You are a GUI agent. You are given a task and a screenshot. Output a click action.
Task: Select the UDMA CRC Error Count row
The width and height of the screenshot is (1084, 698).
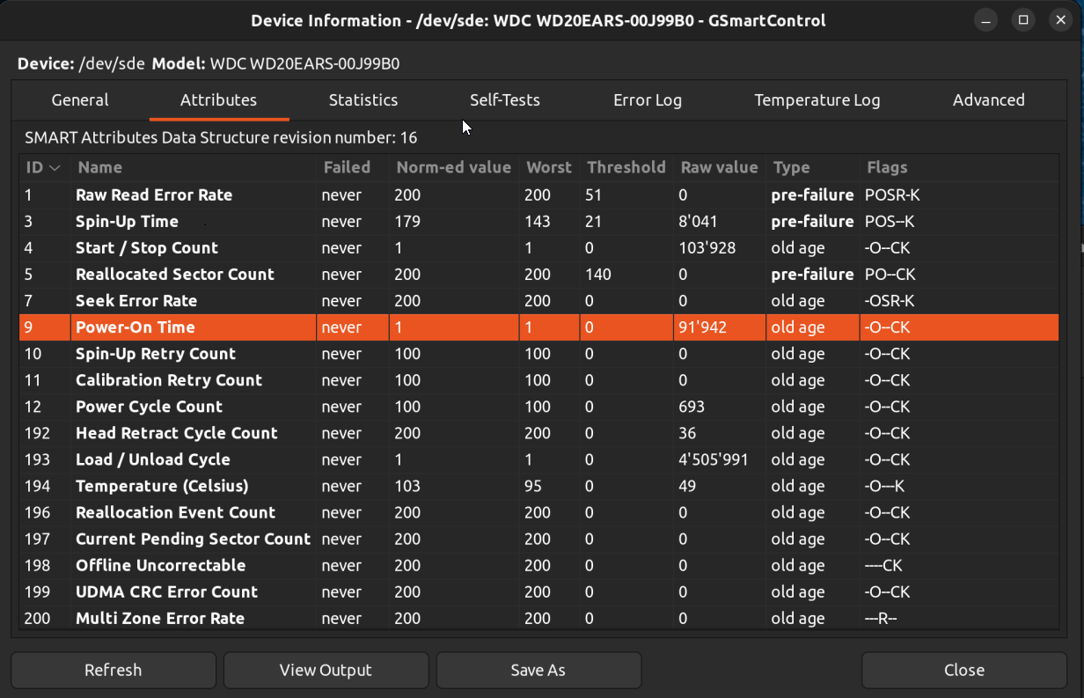click(x=539, y=591)
